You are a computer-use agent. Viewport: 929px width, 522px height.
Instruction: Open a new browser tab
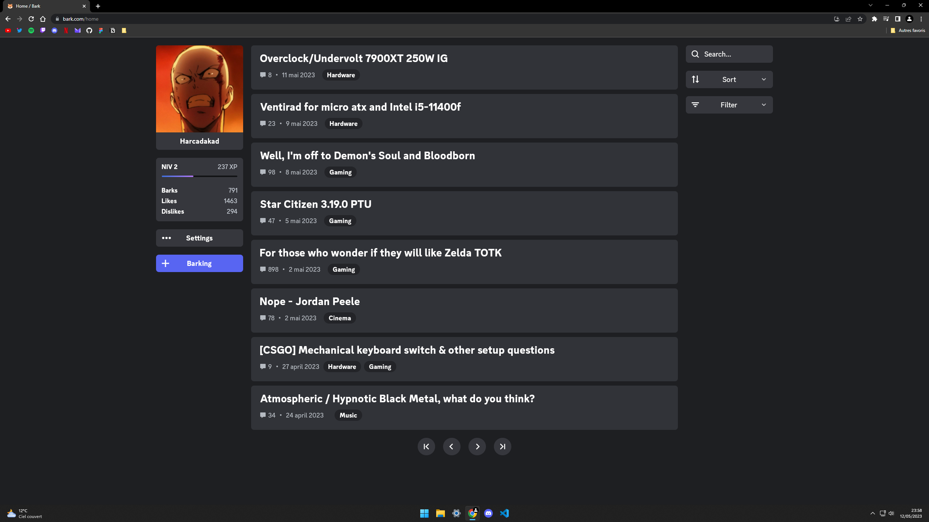pyautogui.click(x=98, y=6)
